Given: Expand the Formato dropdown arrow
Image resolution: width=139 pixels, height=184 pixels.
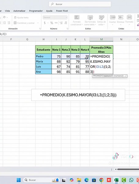Looking at the screenshot, I should pyautogui.click(x=129, y=25).
